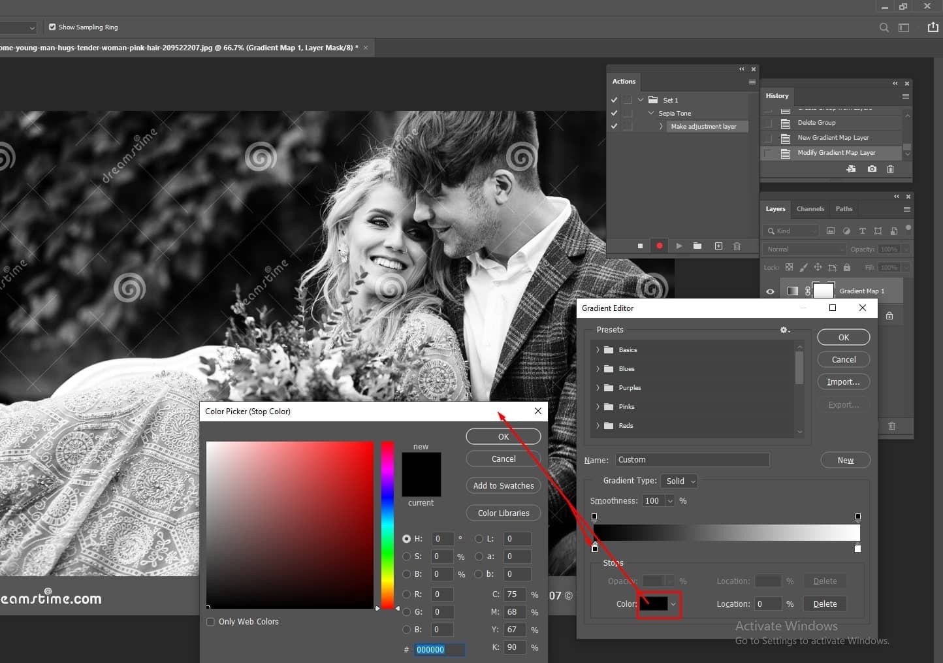The width and height of the screenshot is (943, 663).
Task: Create a new action set folder
Action: click(x=697, y=246)
